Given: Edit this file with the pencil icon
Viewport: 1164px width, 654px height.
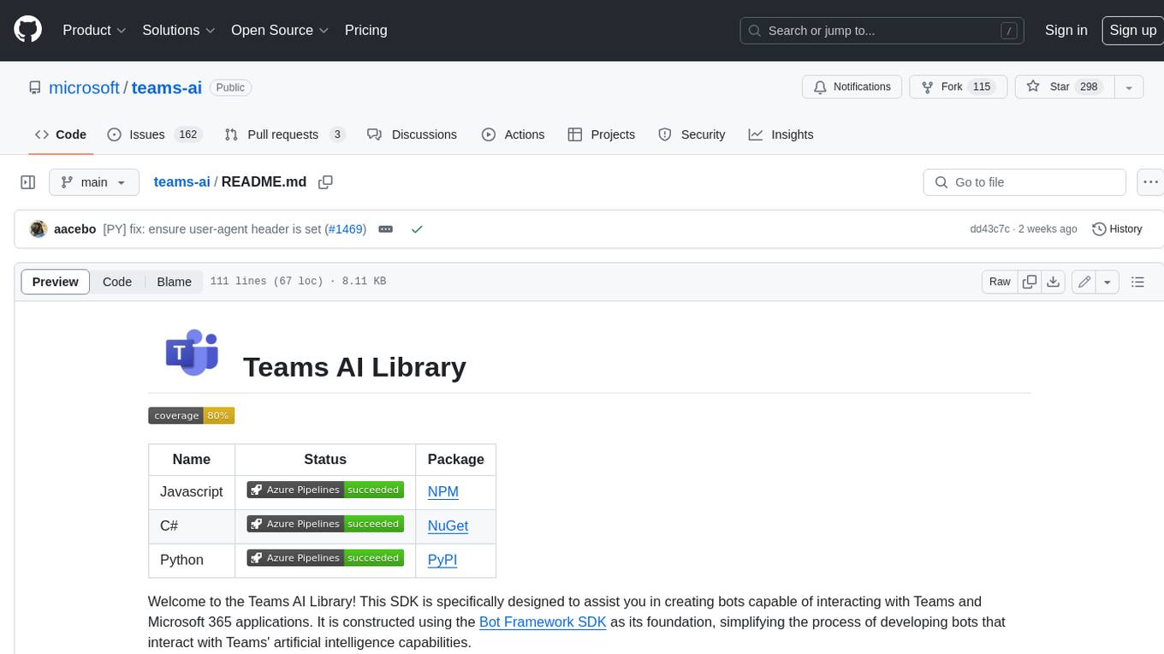Looking at the screenshot, I should click(x=1084, y=282).
